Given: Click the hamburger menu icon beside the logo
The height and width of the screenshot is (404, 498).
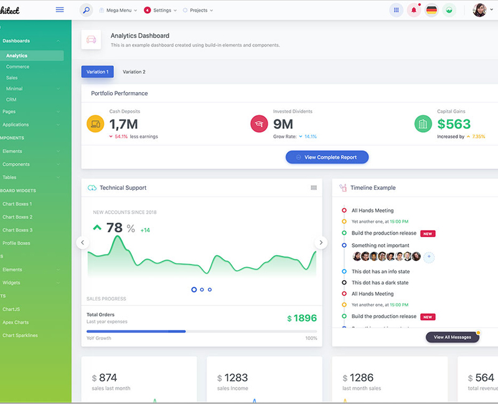Looking at the screenshot, I should tap(60, 10).
